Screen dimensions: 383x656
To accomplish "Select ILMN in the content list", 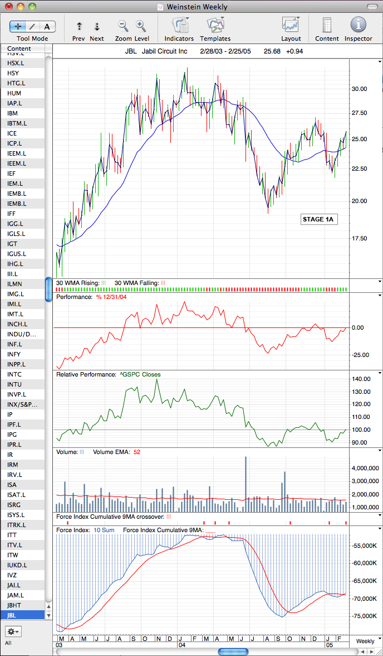I will tap(22, 284).
